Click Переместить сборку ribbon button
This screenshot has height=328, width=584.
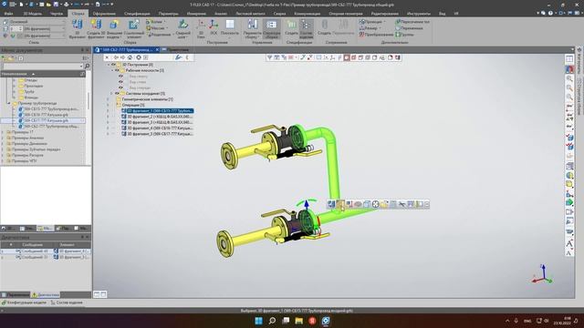[252, 29]
